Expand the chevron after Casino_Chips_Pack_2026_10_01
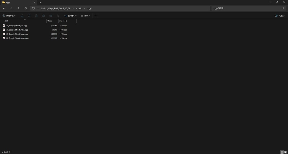288x154 pixels. [73, 8]
